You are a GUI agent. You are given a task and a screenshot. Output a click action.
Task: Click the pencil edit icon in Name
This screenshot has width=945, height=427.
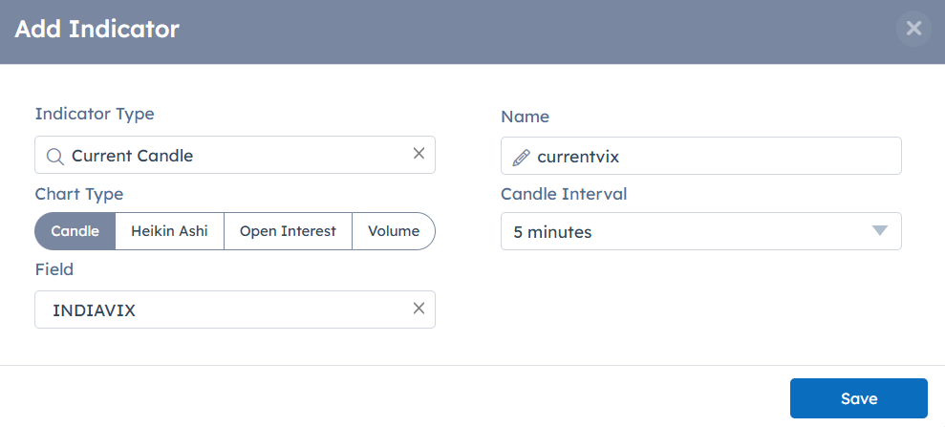tap(521, 157)
